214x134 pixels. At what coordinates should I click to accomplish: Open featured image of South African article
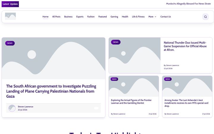click(x=53, y=58)
